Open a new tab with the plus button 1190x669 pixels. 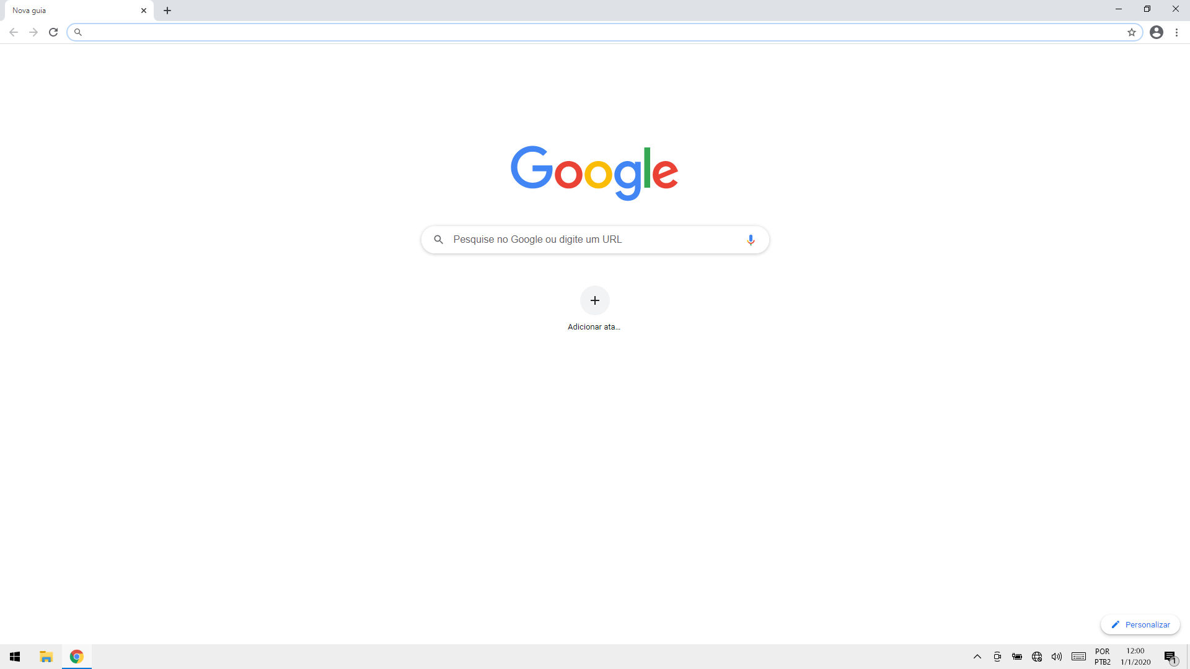[167, 11]
